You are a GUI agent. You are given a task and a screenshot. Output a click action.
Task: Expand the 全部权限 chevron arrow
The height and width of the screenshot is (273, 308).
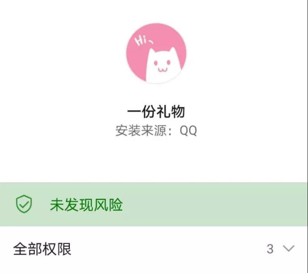(289, 248)
